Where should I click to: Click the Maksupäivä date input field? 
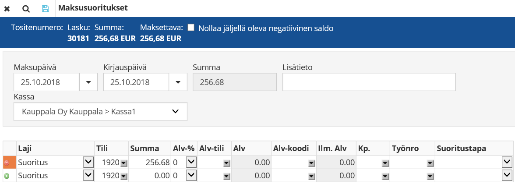pos(46,82)
